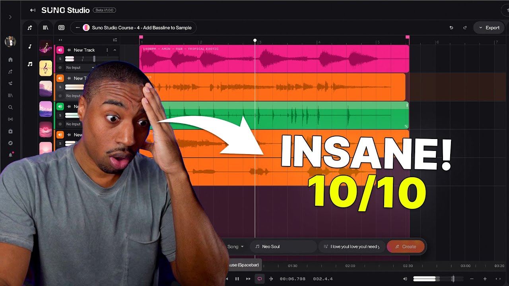
Task: Click the lyrics field I love you
Action: click(x=352, y=247)
